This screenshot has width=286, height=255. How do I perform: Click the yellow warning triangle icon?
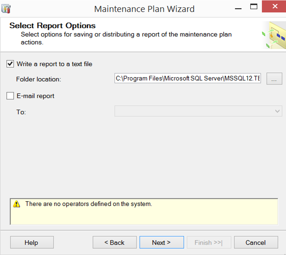16,204
